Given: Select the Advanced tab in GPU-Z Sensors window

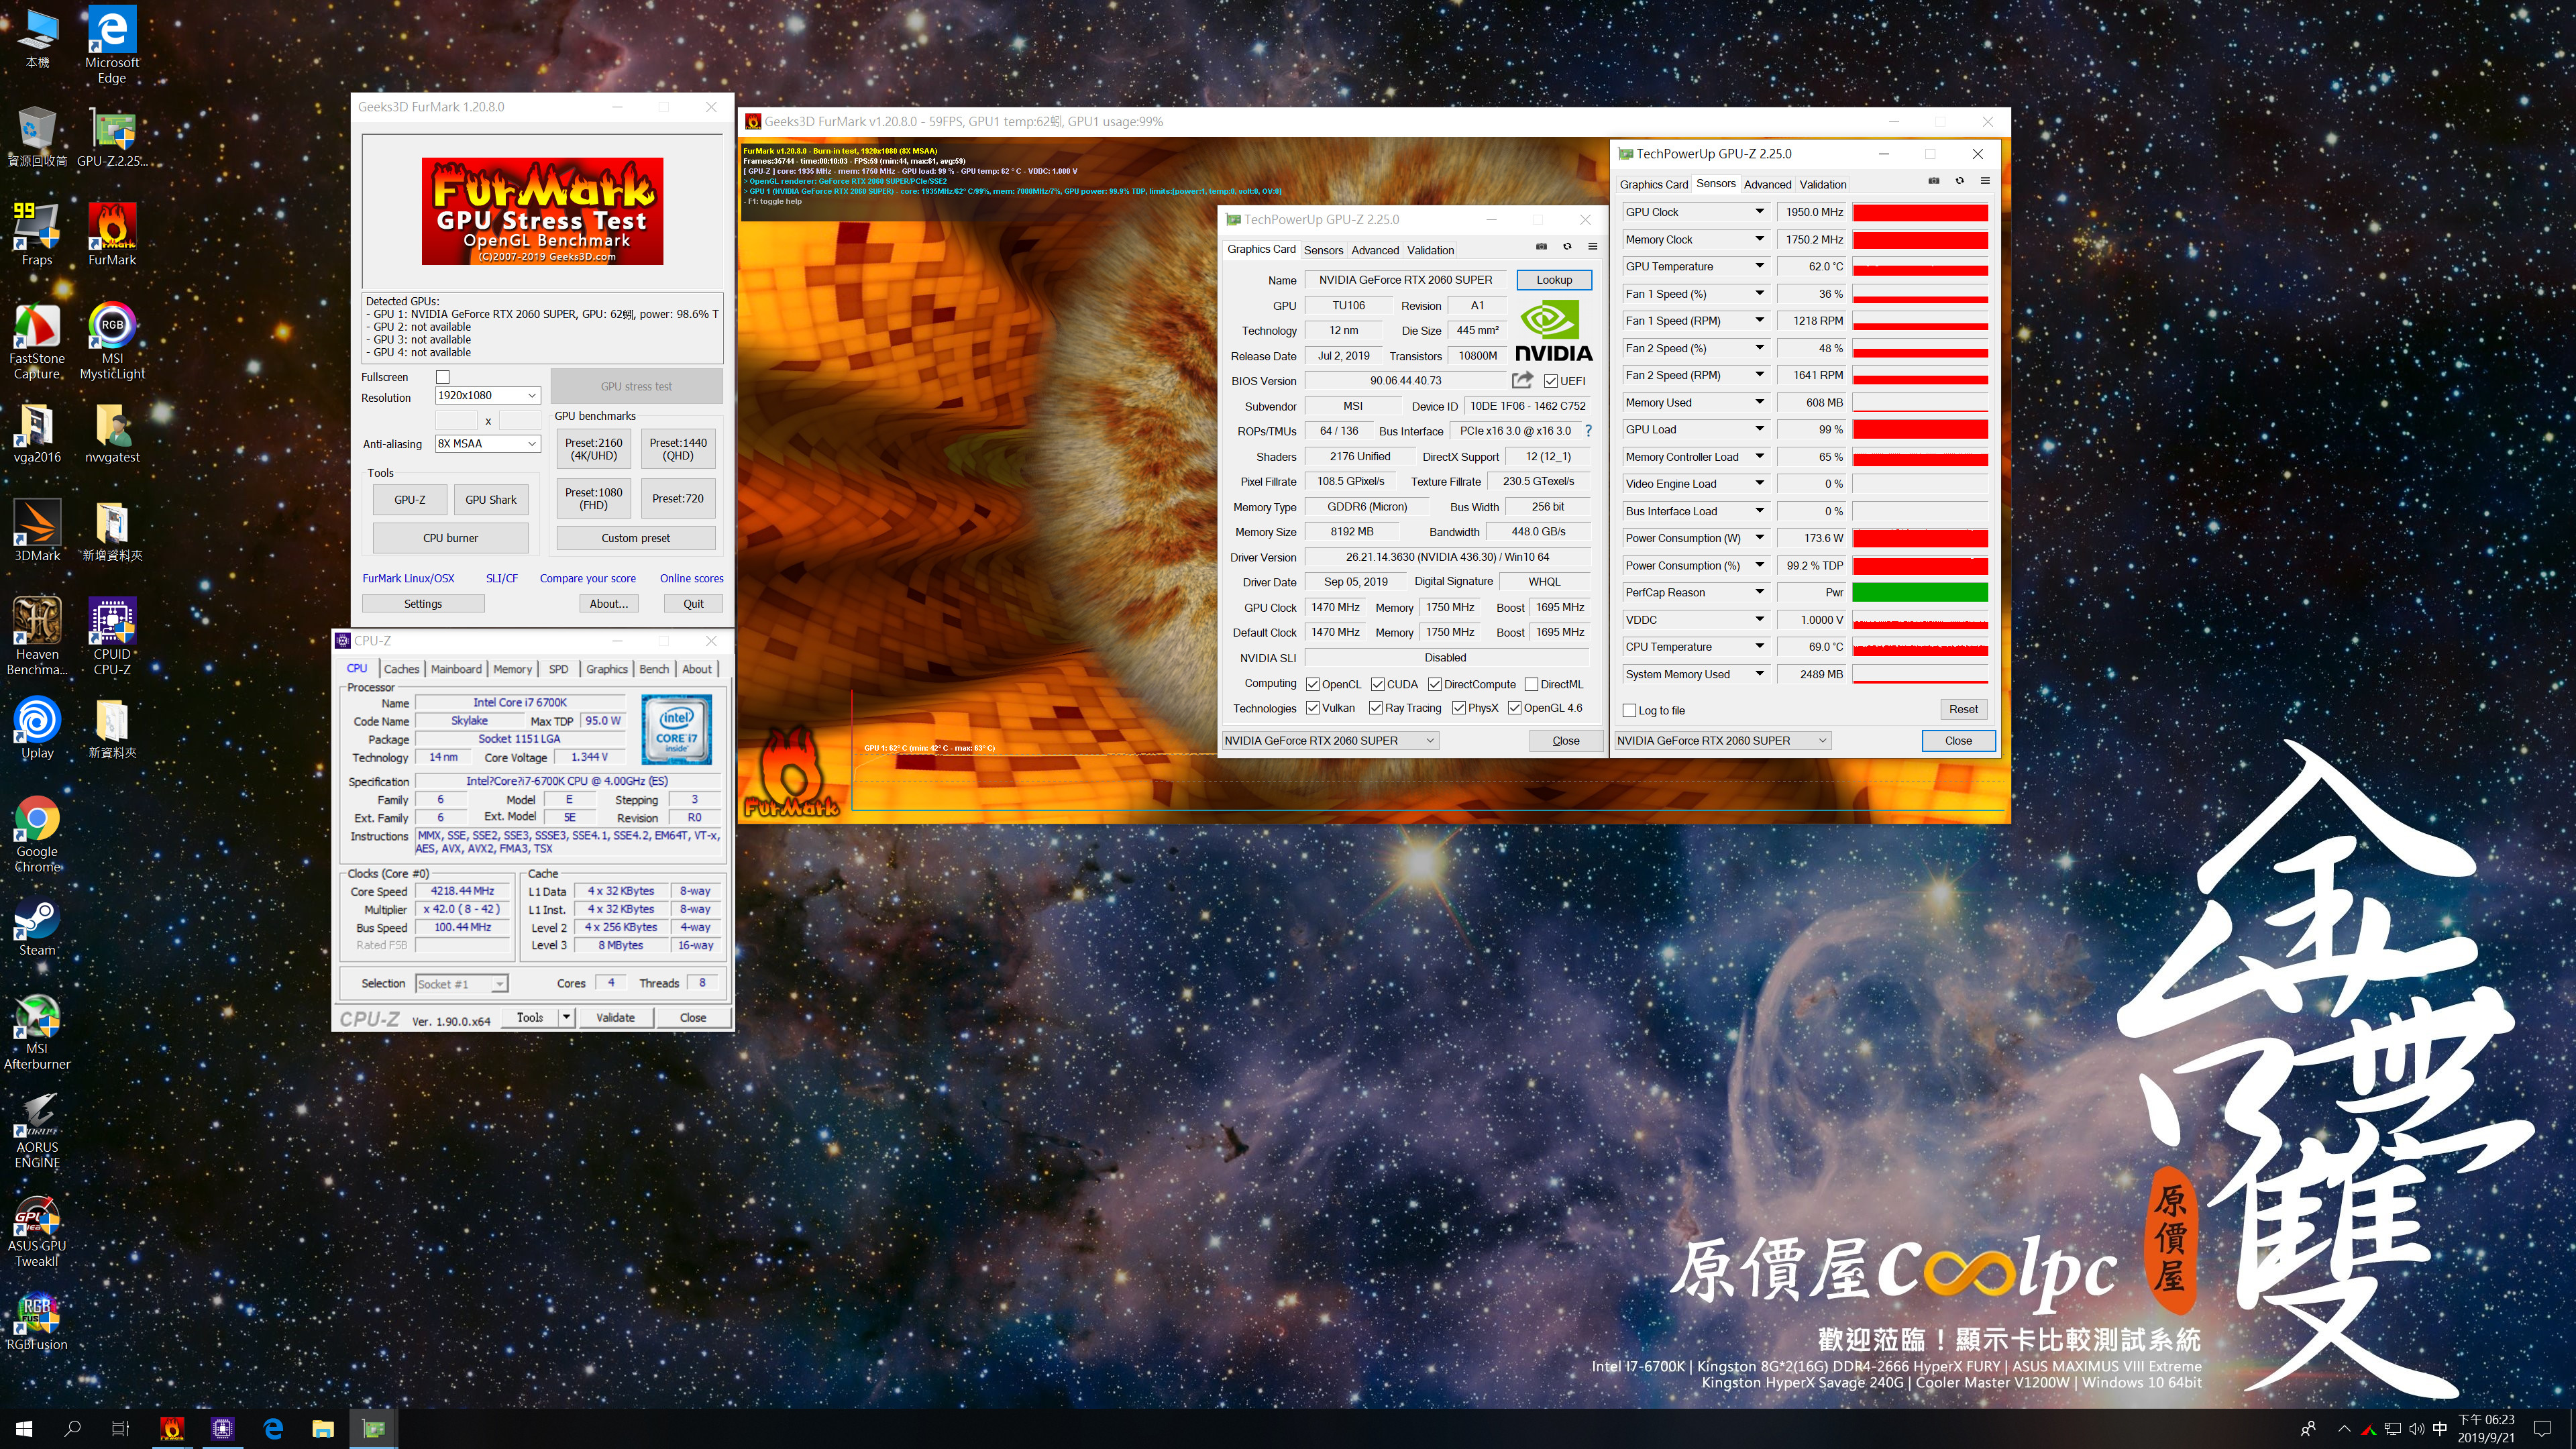Looking at the screenshot, I should pyautogui.click(x=1767, y=184).
